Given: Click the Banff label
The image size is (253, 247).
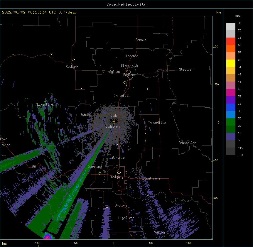Looking at the screenshot, I should [x=36, y=166].
